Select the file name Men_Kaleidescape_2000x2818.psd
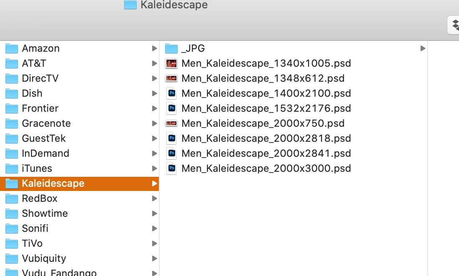The width and height of the screenshot is (459, 276). coord(266,138)
